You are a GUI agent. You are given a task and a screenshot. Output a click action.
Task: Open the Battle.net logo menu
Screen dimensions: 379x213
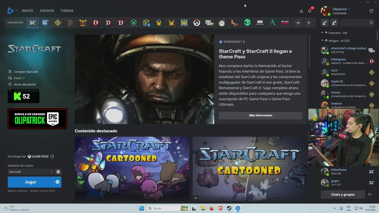[x=12, y=11]
